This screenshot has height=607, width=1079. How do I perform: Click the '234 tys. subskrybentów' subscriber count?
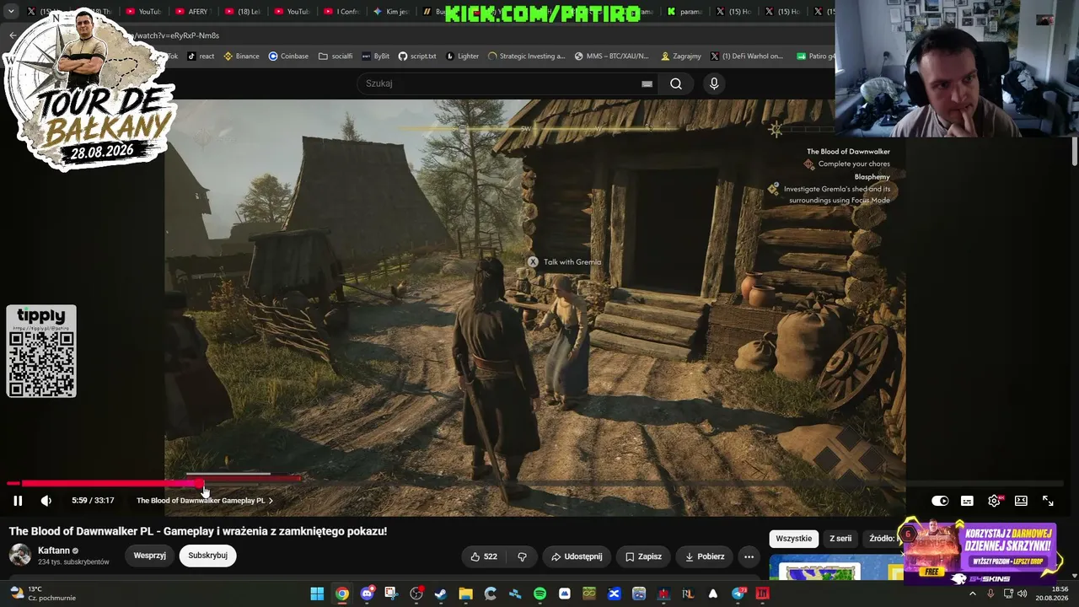[73, 562]
